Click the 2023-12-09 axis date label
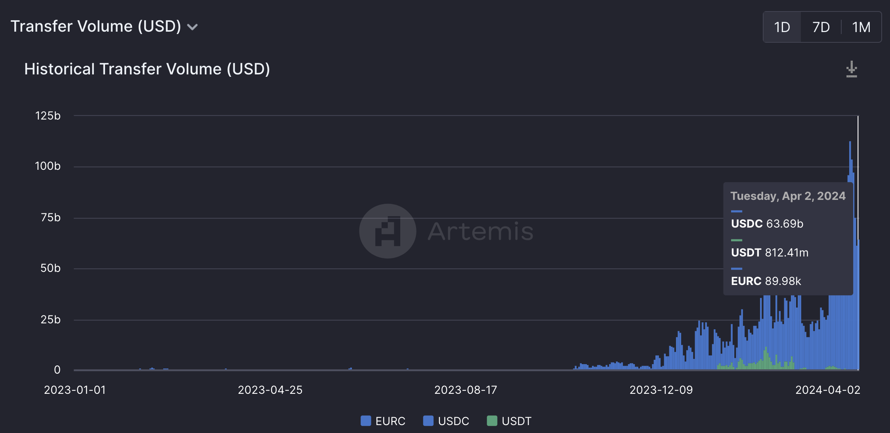 pyautogui.click(x=661, y=390)
